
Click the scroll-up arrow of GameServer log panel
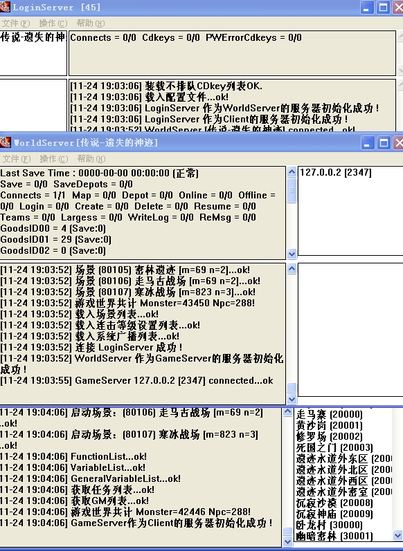[287, 412]
